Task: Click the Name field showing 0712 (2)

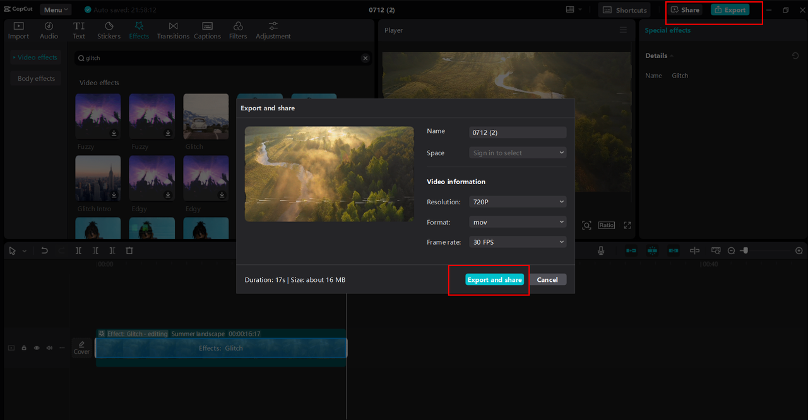Action: (518, 132)
